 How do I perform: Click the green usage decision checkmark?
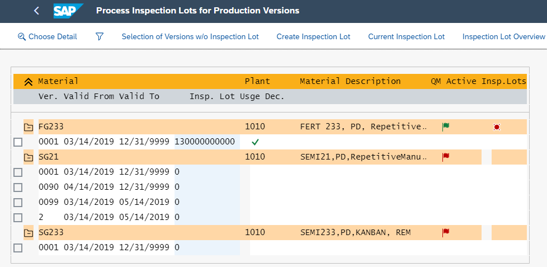tap(256, 142)
